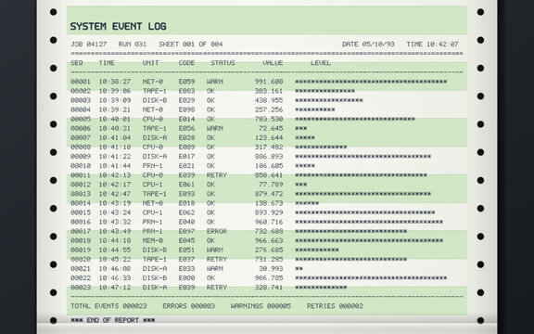
Task: Click timestamp '10:44:55'
Action: 115,250
